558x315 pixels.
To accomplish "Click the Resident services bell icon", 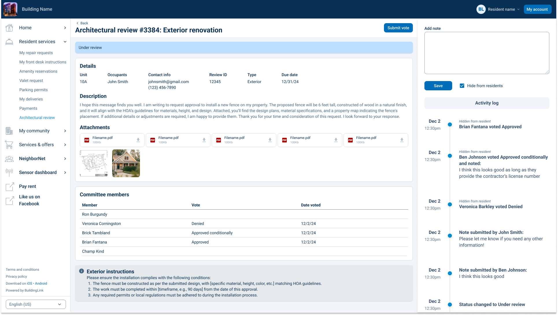I will [9, 42].
